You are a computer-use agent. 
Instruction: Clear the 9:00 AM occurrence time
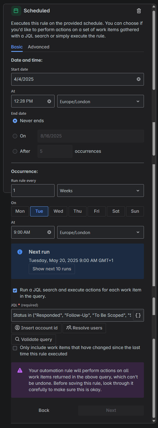49,232
